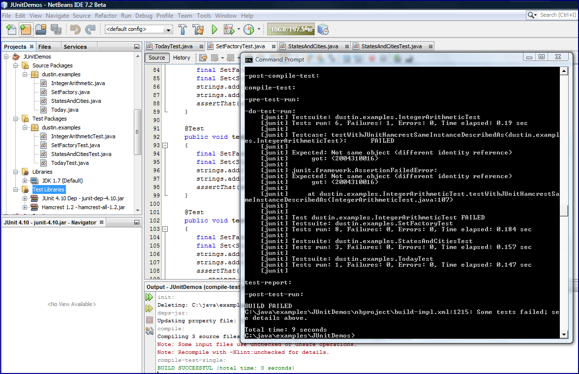The width and height of the screenshot is (579, 374).
Task: Switch to the Files tab
Action: point(45,47)
